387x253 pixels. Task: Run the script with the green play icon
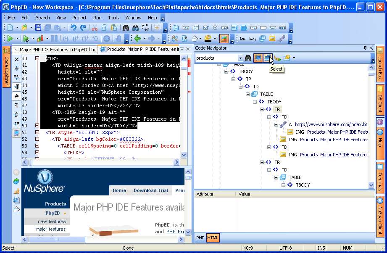pos(10,39)
